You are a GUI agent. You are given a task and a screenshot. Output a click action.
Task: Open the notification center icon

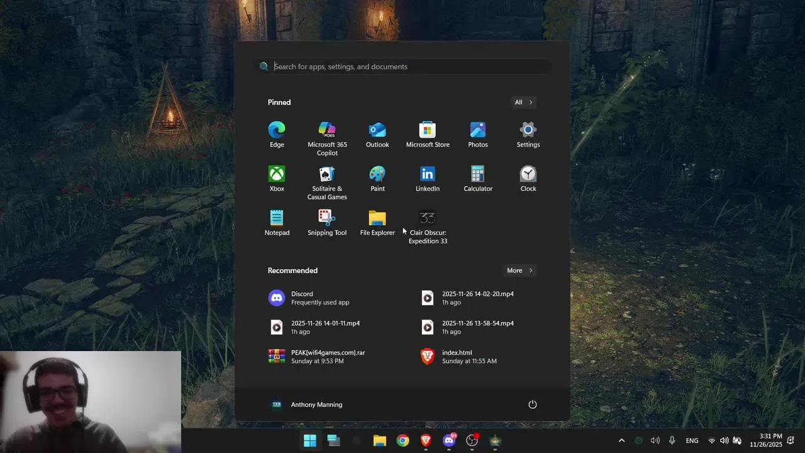[x=792, y=440]
